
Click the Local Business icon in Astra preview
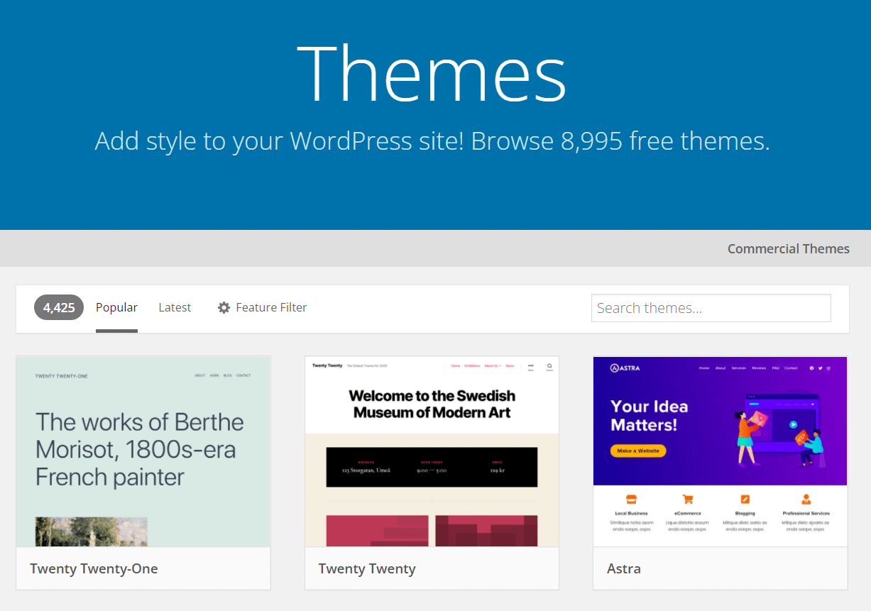[631, 500]
